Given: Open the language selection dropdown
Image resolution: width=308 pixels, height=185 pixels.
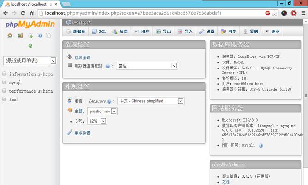Looking at the screenshot, I should pyautogui.click(x=151, y=101).
